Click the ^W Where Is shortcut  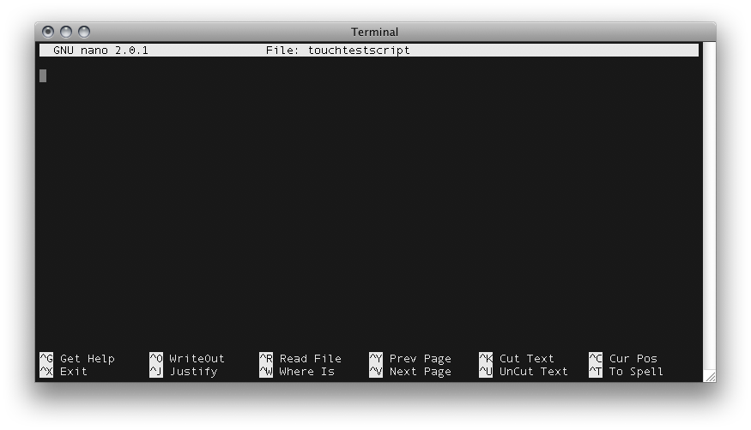click(x=297, y=371)
